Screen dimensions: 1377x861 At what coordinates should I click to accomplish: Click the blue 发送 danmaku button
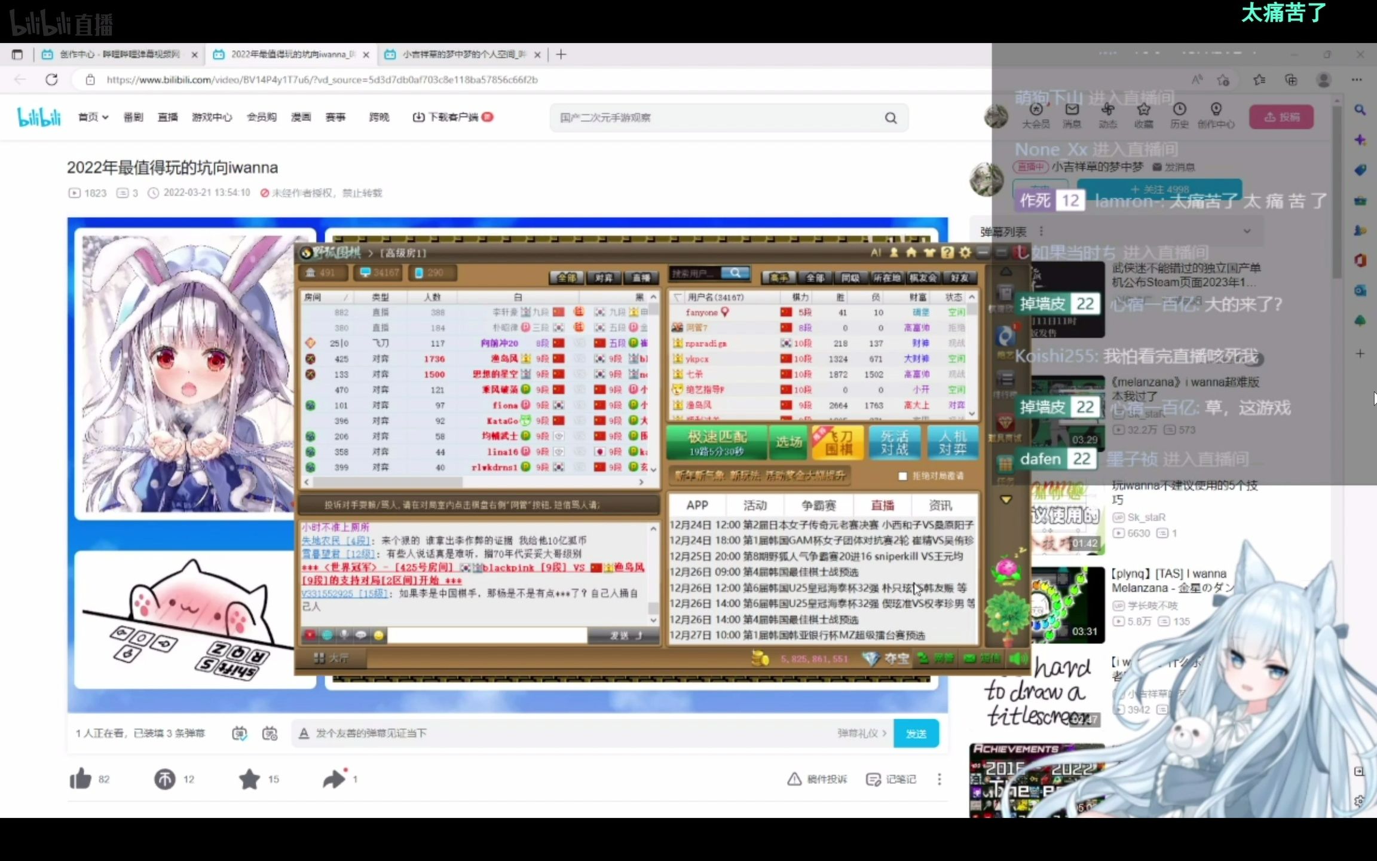[x=916, y=734]
